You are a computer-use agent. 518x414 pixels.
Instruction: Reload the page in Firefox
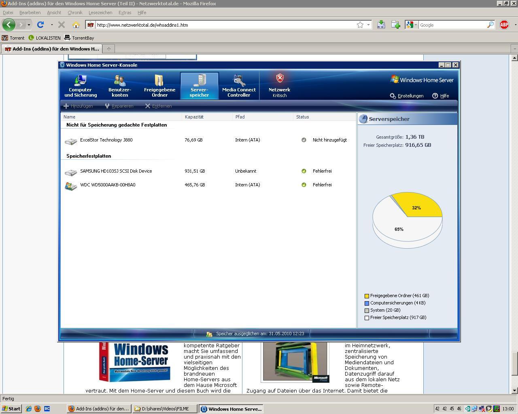coord(40,25)
